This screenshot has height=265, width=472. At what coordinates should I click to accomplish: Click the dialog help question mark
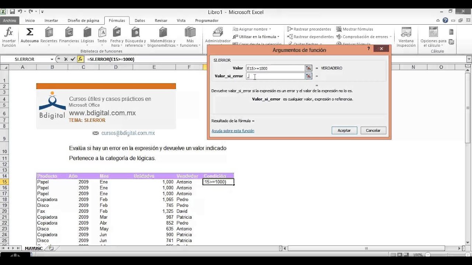tap(368, 49)
